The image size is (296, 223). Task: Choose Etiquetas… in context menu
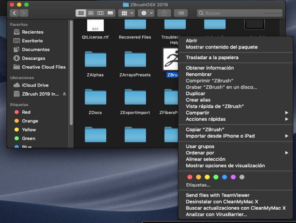(x=198, y=185)
